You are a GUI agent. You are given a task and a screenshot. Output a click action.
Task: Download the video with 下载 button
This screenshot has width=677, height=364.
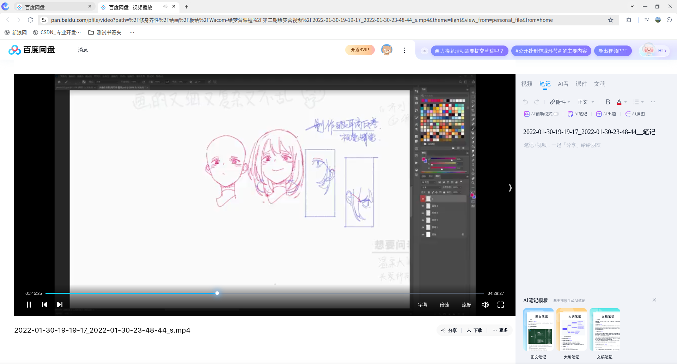point(475,330)
